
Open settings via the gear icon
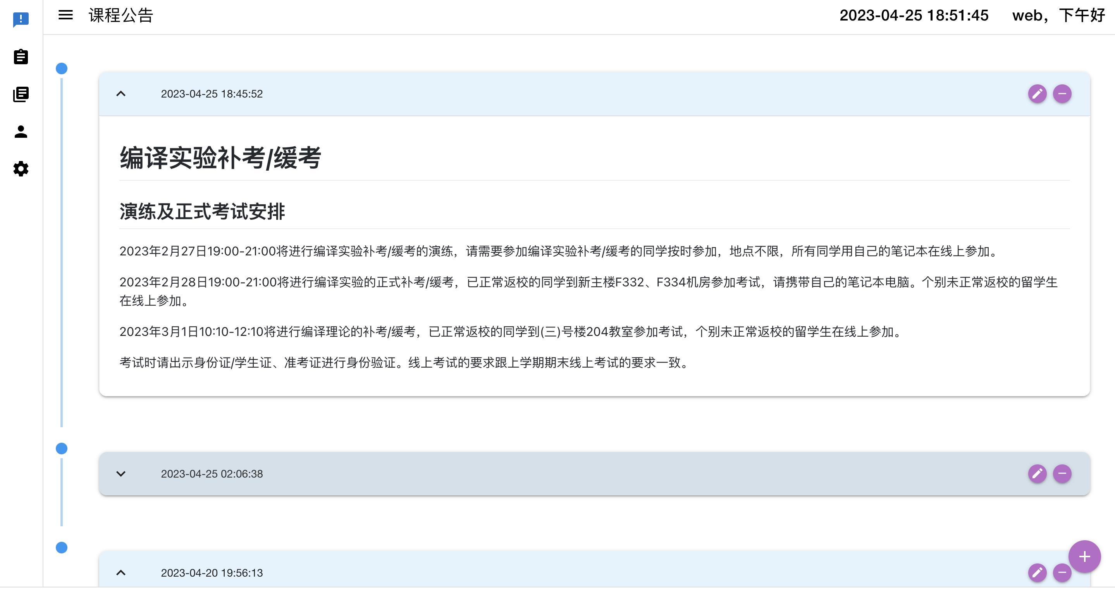[21, 169]
